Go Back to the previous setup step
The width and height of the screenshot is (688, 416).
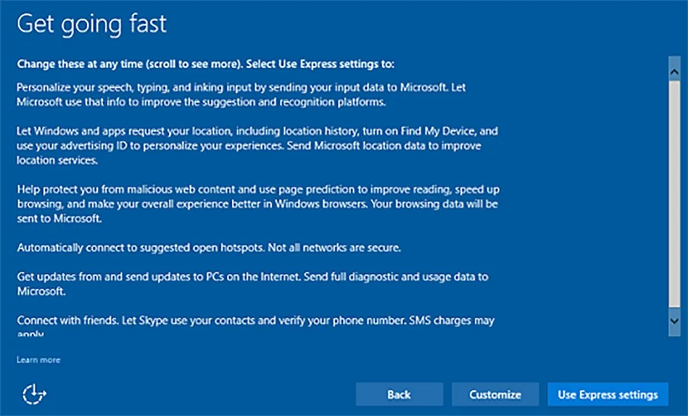pos(399,394)
